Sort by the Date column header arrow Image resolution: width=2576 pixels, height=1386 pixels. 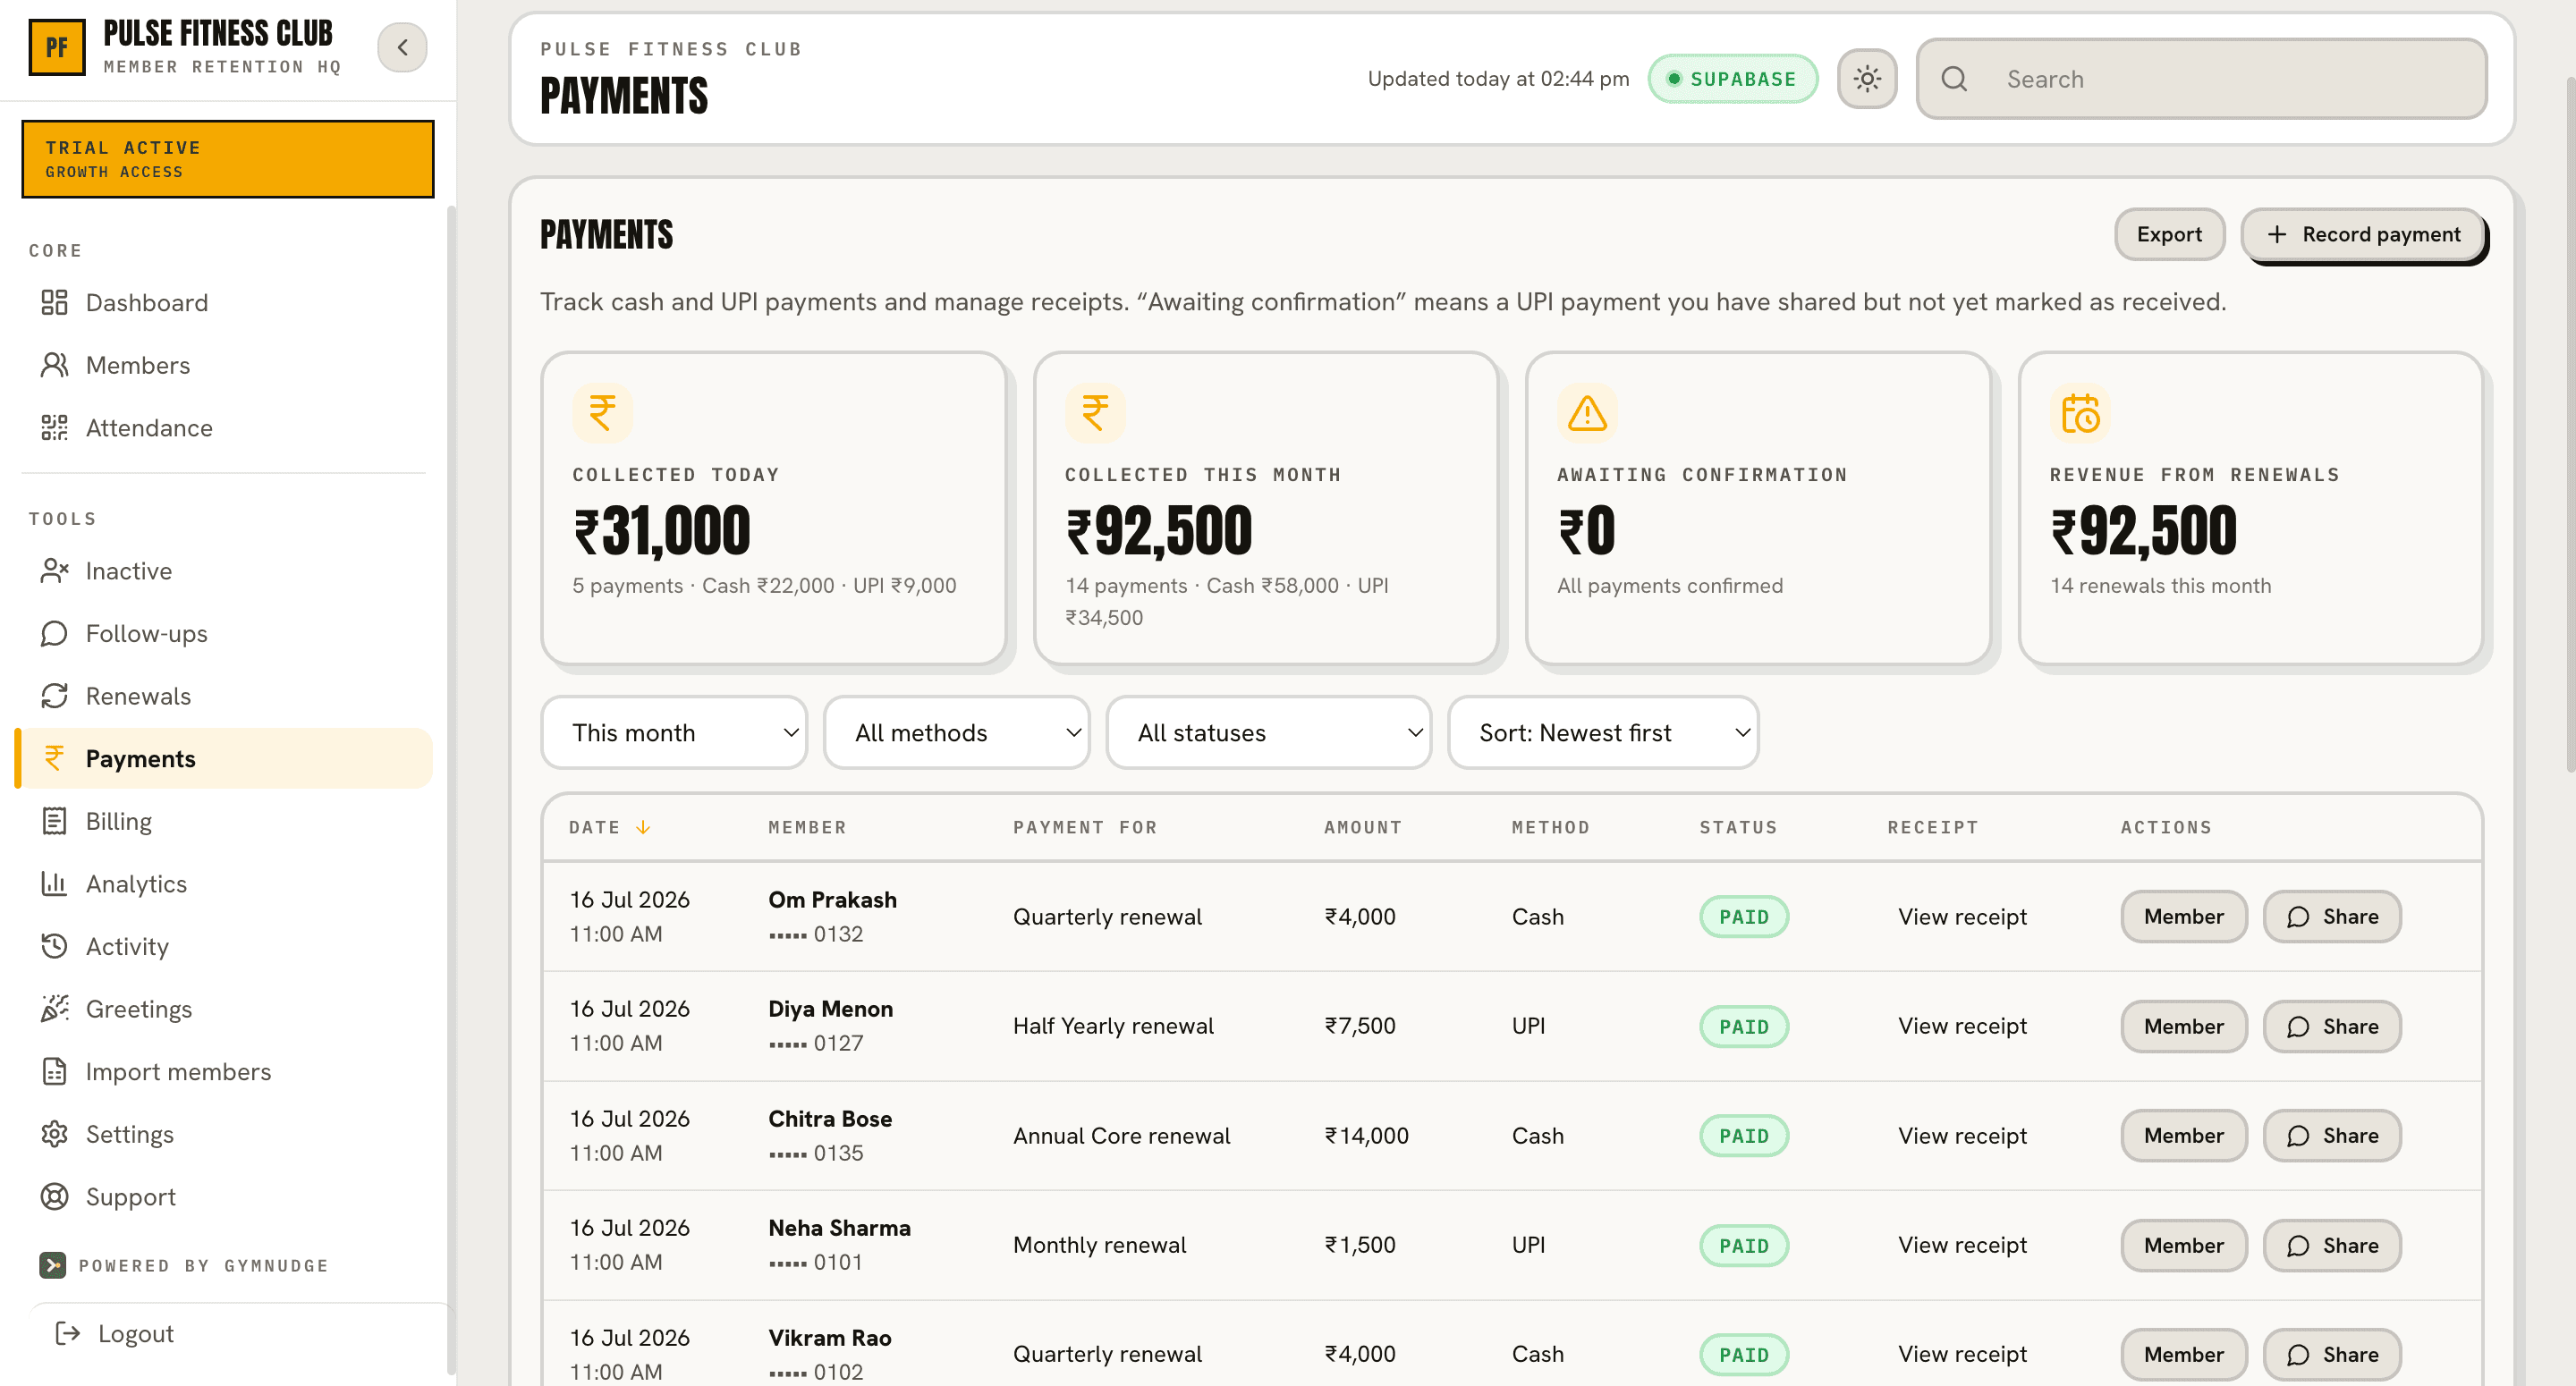coord(643,827)
